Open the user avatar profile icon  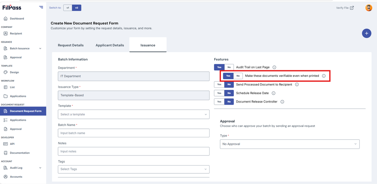[x=369, y=8]
